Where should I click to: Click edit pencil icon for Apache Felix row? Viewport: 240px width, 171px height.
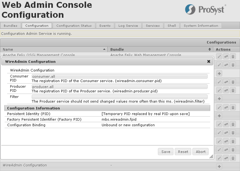click(x=219, y=56)
